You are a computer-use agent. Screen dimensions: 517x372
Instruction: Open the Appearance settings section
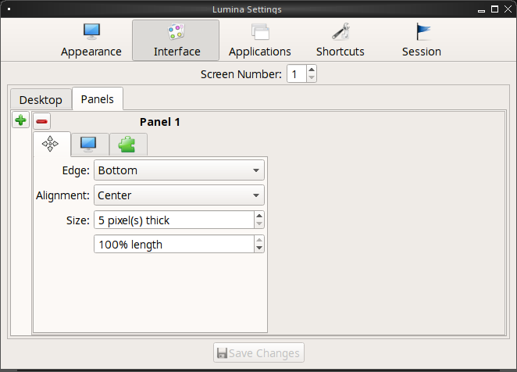click(x=91, y=41)
